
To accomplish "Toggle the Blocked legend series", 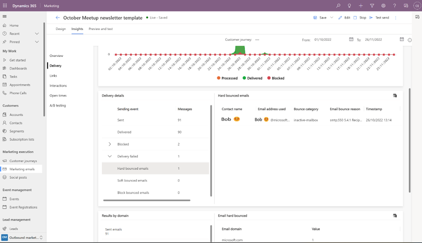I will [x=275, y=78].
